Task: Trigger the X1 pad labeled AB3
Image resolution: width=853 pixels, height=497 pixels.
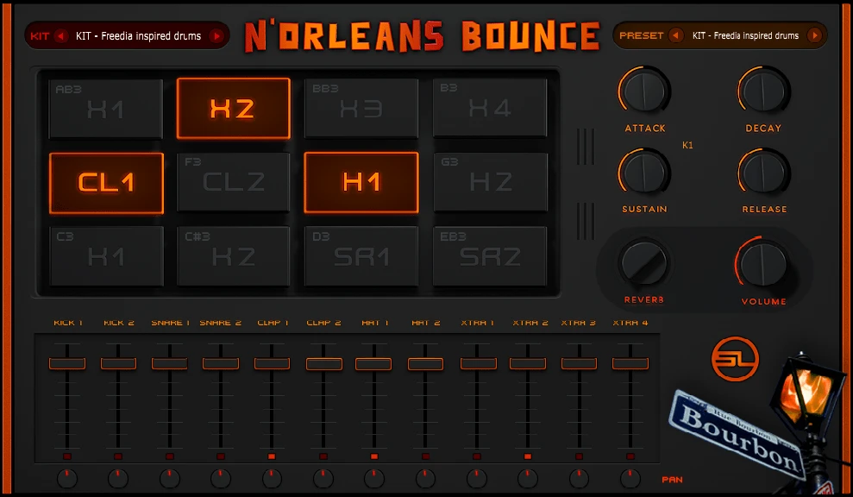Action: click(105, 109)
